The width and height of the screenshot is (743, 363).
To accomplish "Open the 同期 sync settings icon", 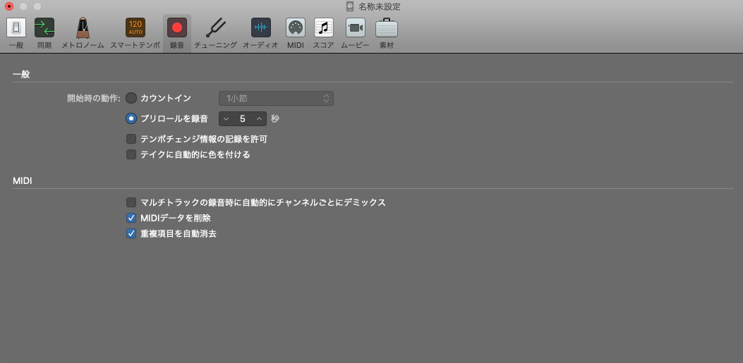I will coord(44,28).
